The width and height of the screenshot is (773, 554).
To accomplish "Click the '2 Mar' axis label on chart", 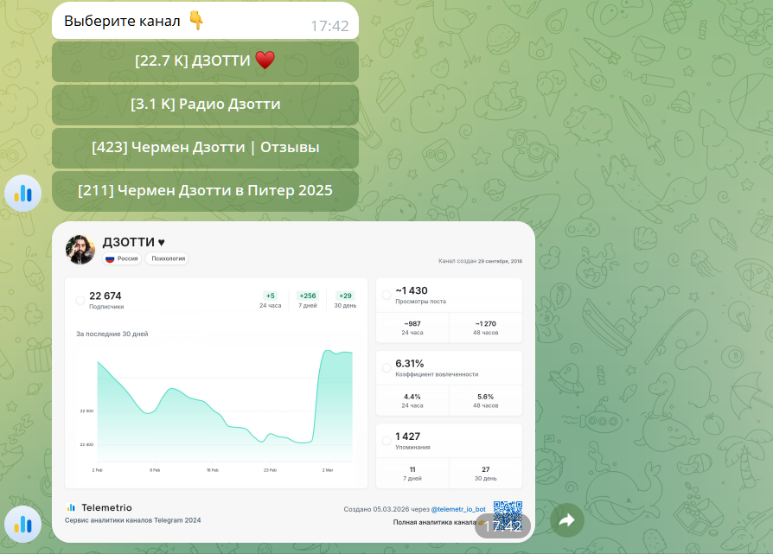I will [328, 470].
